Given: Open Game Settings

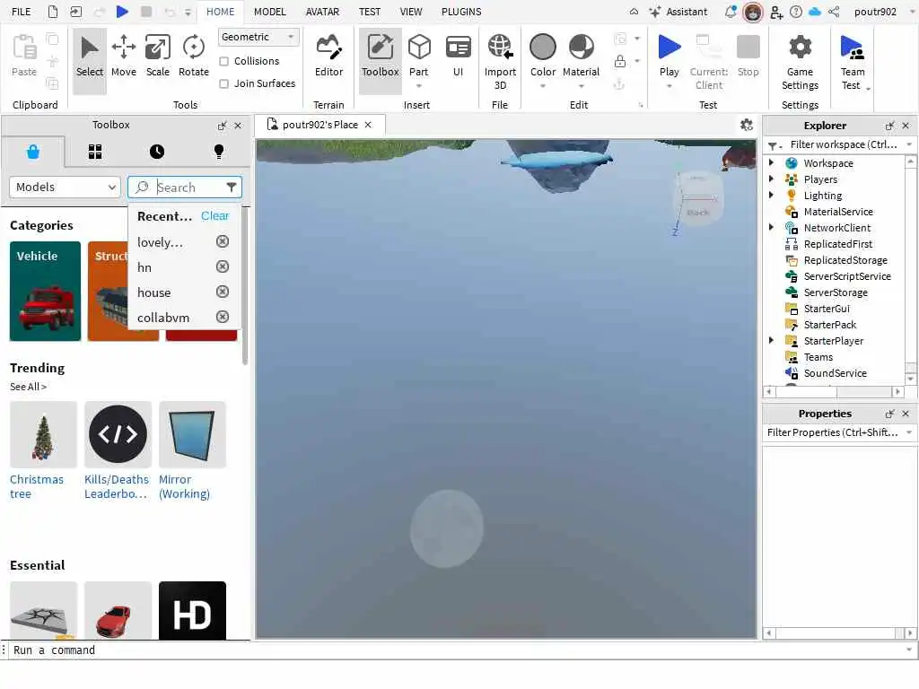Looking at the screenshot, I should click(800, 62).
